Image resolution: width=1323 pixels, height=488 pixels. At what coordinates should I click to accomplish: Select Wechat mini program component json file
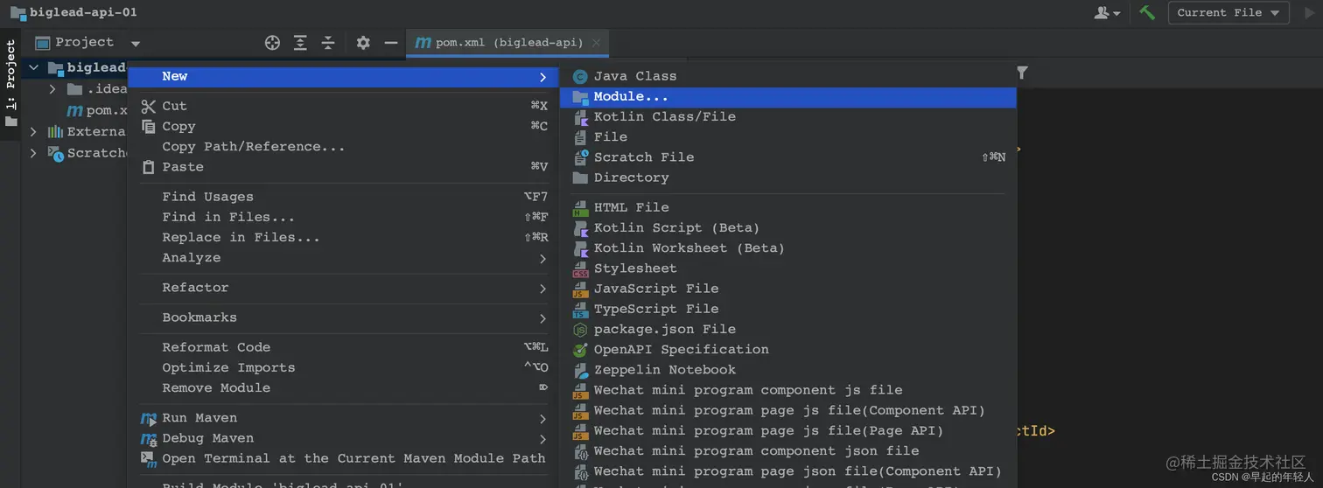point(788,450)
